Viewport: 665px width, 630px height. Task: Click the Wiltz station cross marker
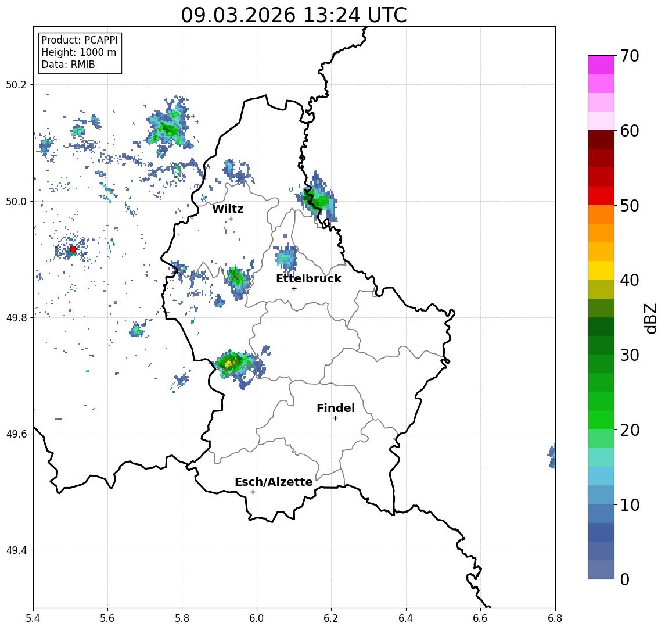[231, 219]
